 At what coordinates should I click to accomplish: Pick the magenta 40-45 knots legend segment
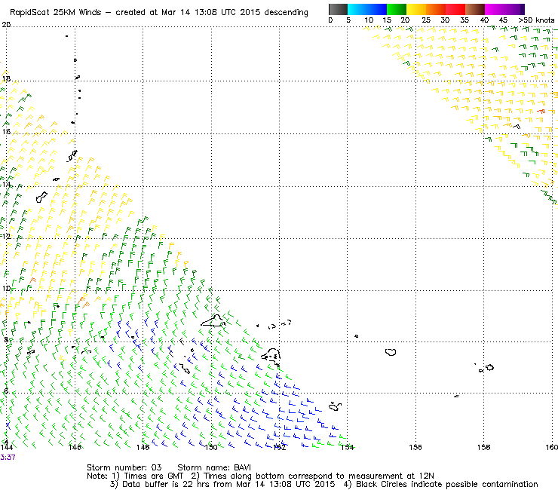pyautogui.click(x=495, y=9)
